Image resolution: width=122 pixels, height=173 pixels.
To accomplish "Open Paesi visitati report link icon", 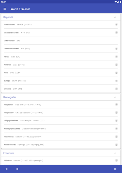I will pos(117,24).
